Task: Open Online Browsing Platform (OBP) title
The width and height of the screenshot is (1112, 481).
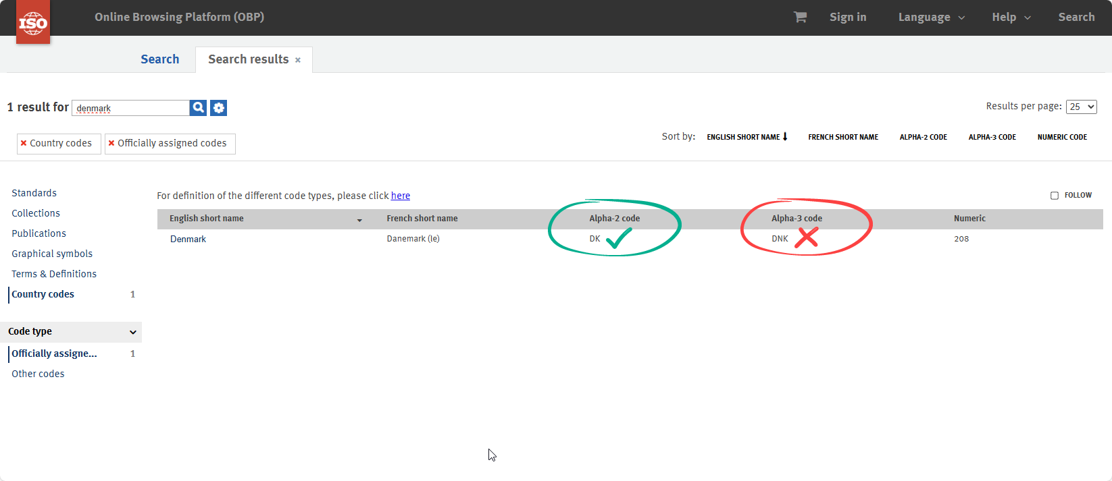Action: pyautogui.click(x=179, y=17)
